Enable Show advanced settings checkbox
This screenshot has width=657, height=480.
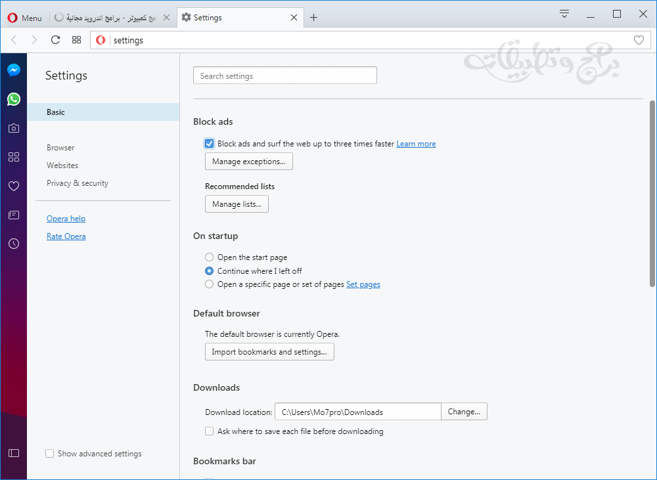(x=50, y=454)
